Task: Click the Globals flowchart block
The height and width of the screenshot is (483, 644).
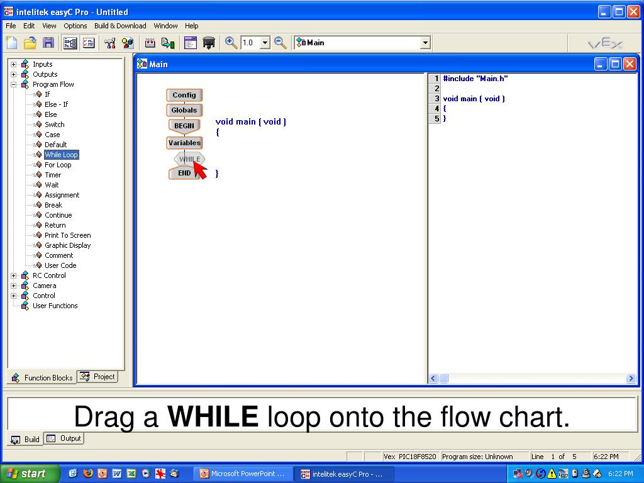Action: pos(184,110)
